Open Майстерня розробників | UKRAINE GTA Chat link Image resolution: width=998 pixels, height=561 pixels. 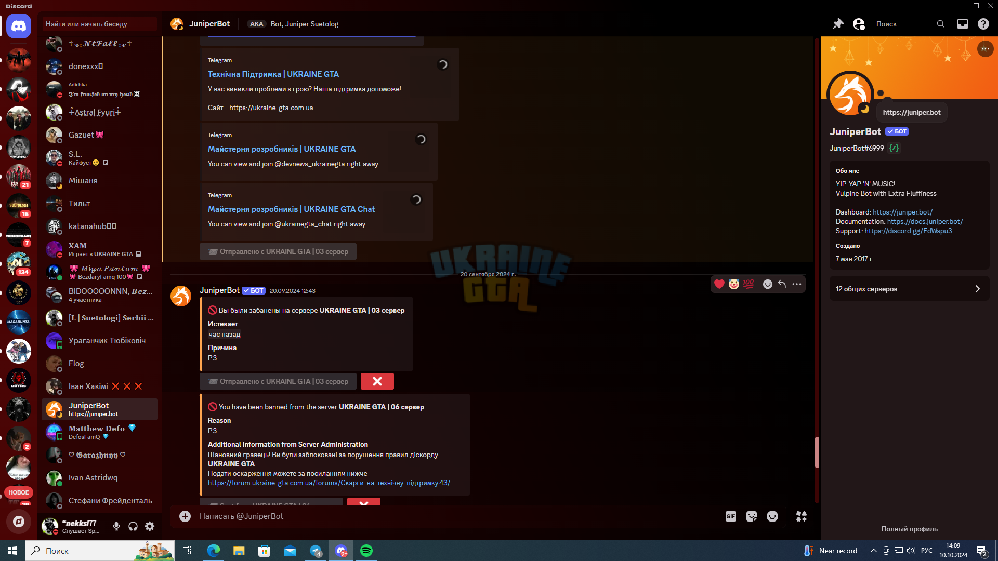coord(291,209)
